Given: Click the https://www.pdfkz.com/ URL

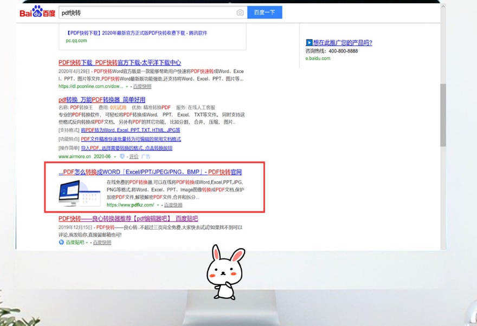Looking at the screenshot, I should (131, 205).
